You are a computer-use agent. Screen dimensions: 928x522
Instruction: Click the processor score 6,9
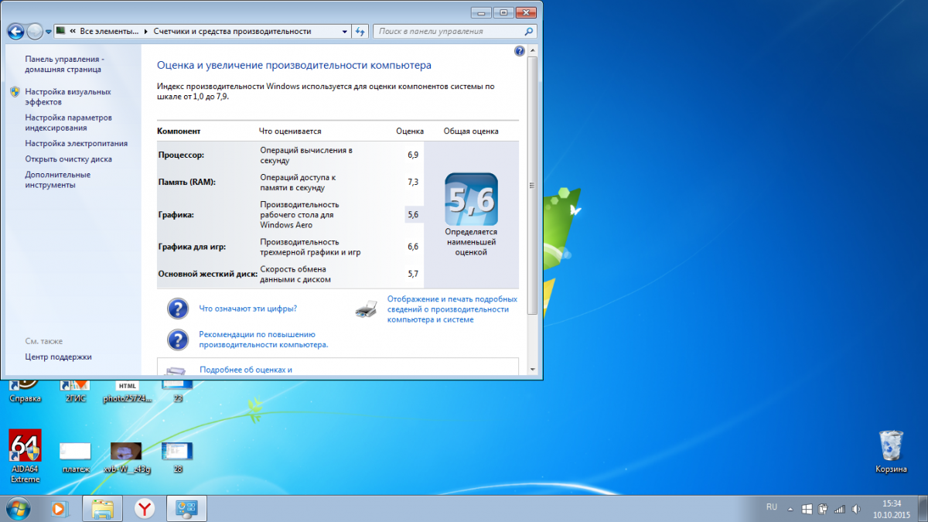click(413, 155)
